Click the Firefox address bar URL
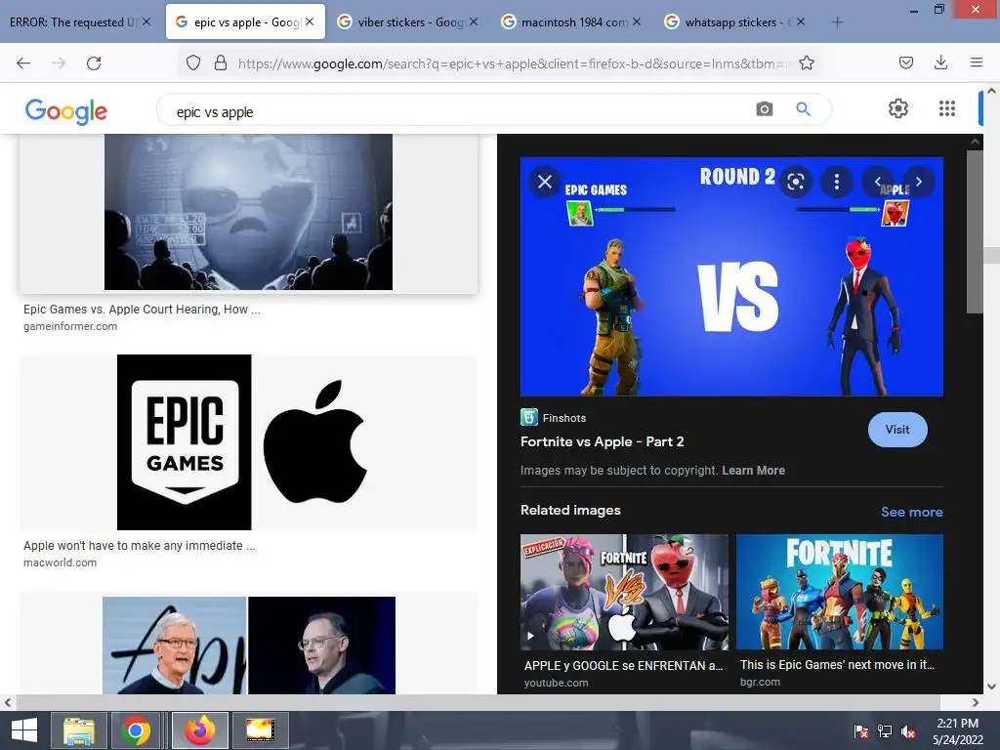The height and width of the screenshot is (750, 1000). pyautogui.click(x=512, y=63)
